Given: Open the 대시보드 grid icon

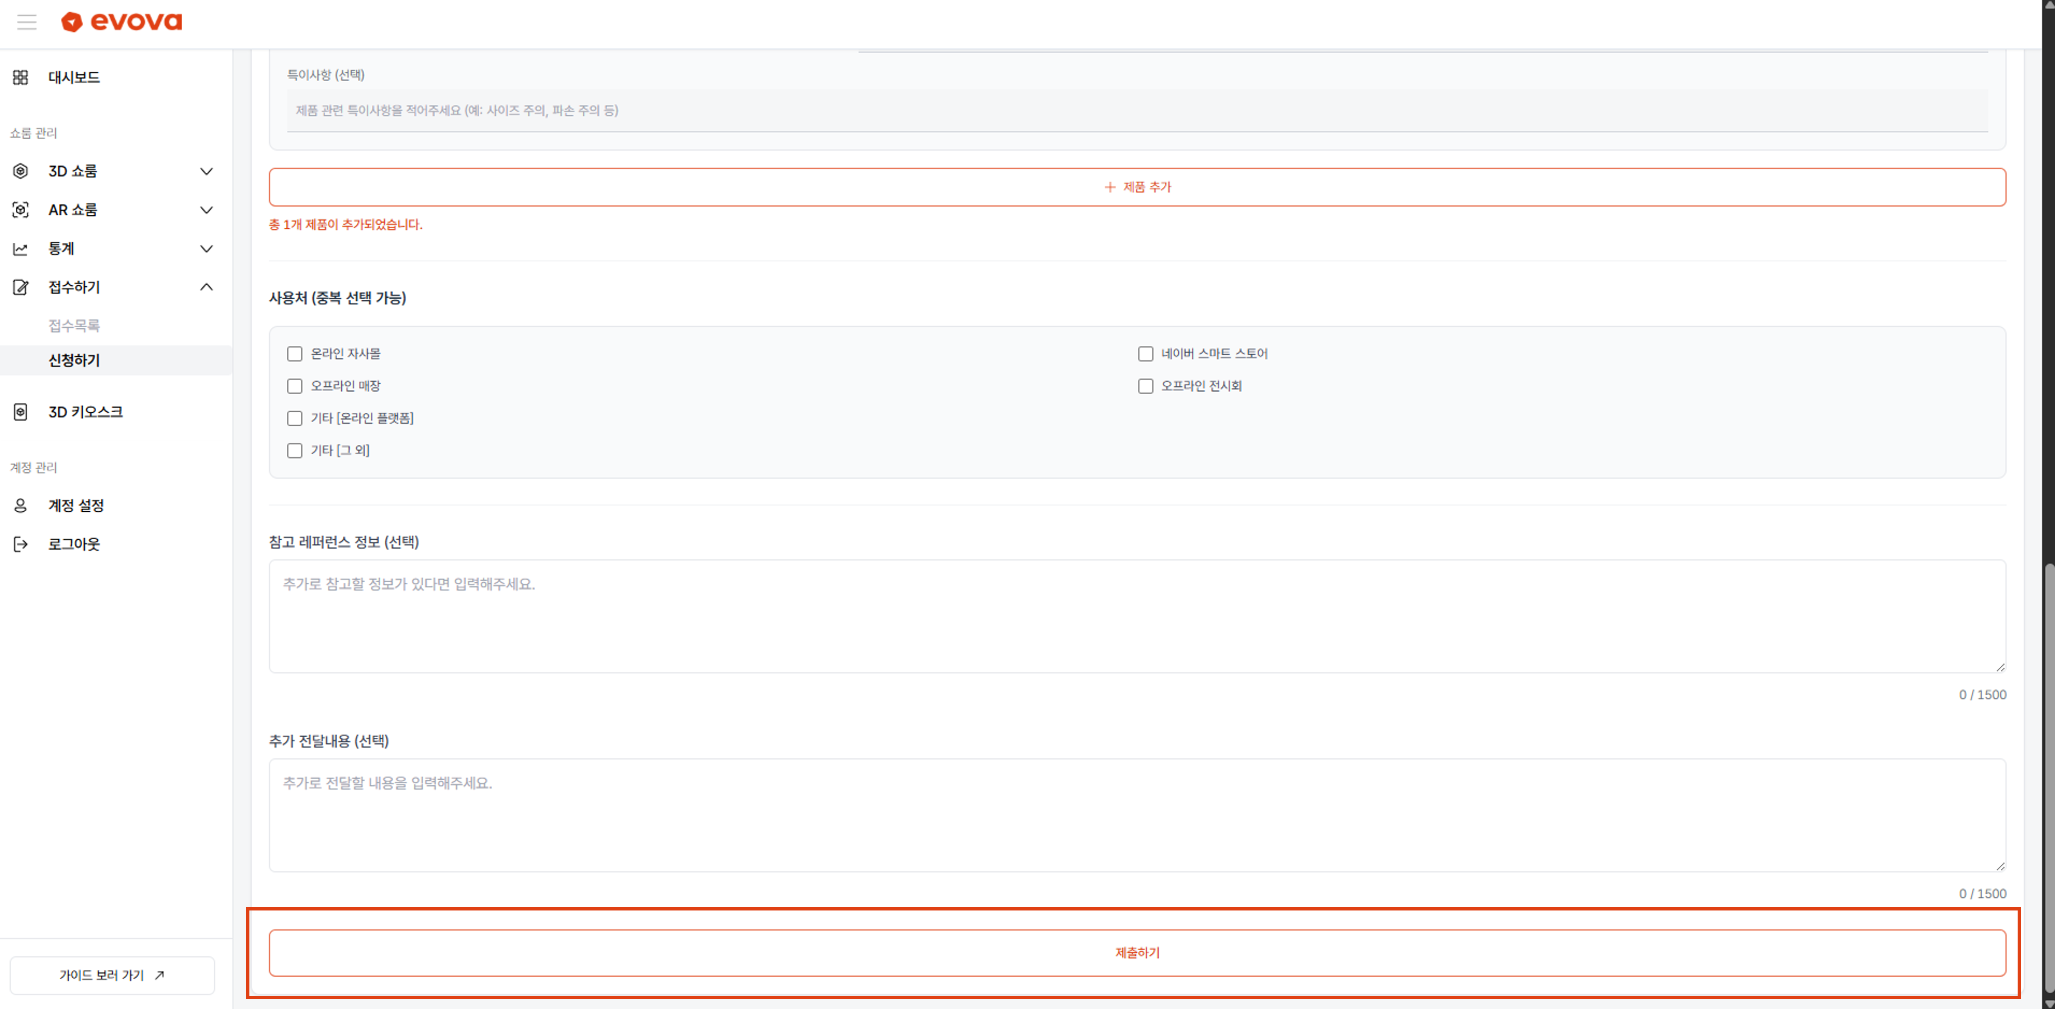Looking at the screenshot, I should [x=21, y=78].
